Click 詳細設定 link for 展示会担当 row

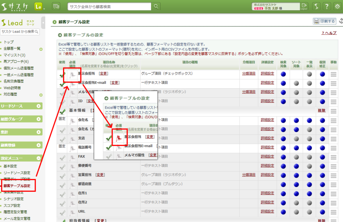267,74
